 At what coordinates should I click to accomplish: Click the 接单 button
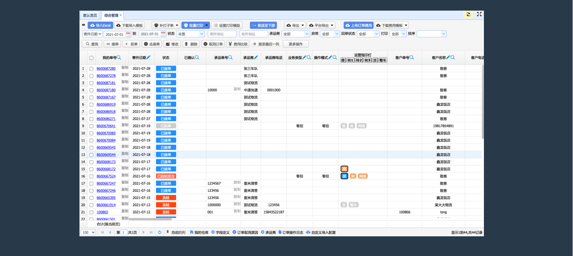112,44
